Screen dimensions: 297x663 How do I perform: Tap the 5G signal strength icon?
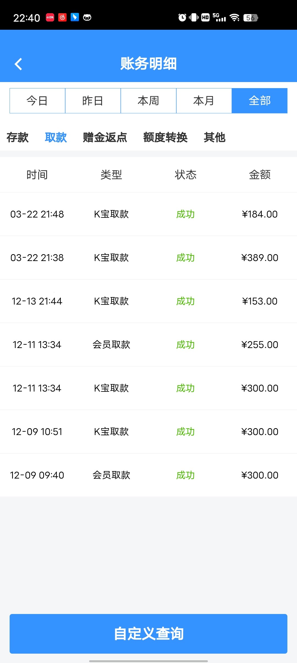click(219, 17)
